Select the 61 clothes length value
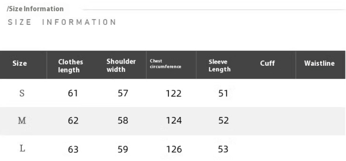Image resolution: width=346 pixels, height=161 pixels. coord(73,94)
